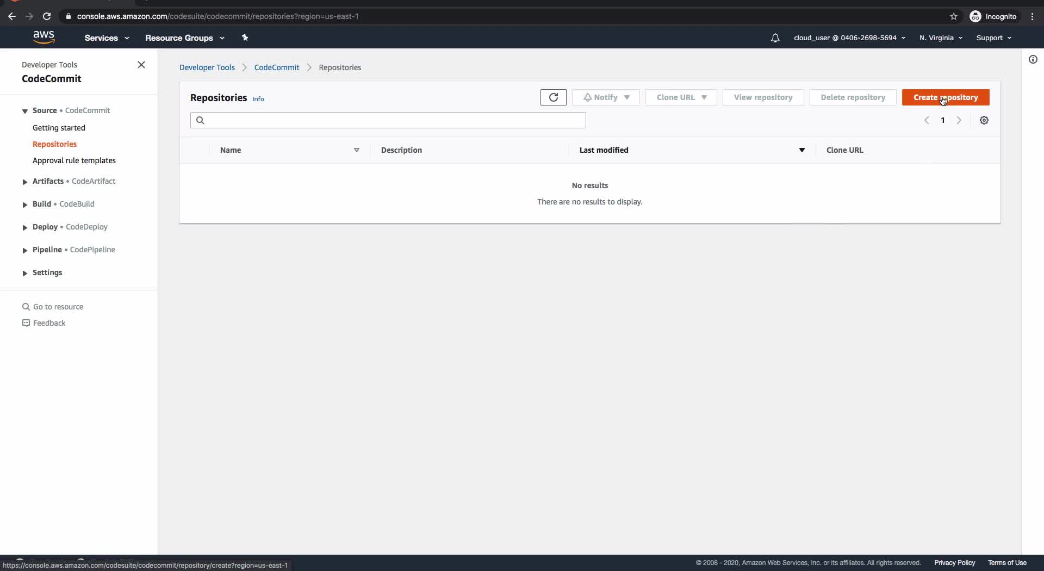Click the browser forward arrow
This screenshot has height=571, width=1044.
(x=29, y=16)
